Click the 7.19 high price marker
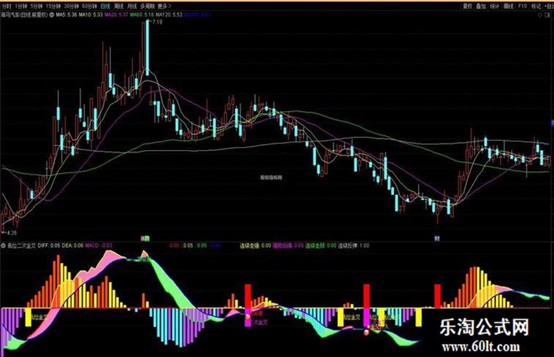This screenshot has width=554, height=357. click(x=158, y=22)
